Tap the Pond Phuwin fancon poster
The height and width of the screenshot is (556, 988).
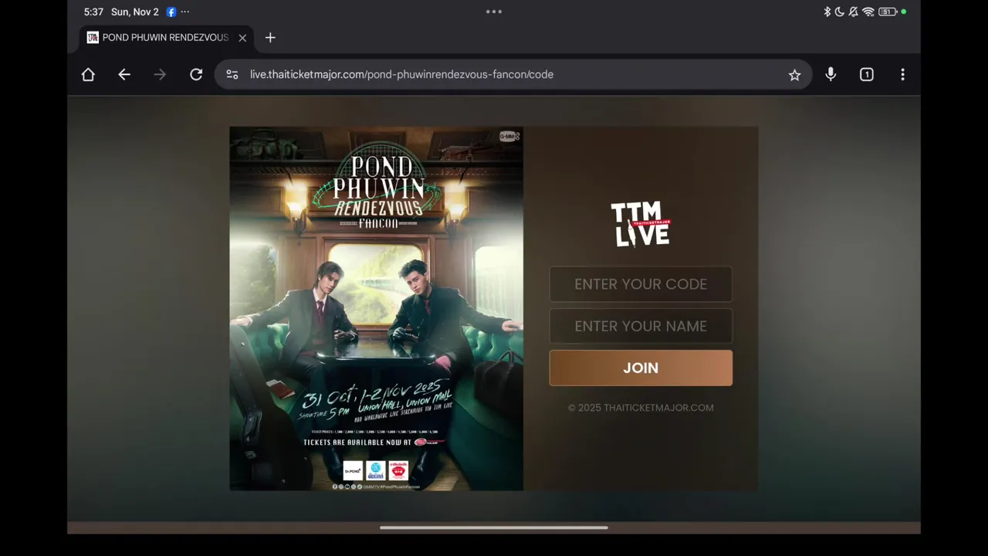coord(377,309)
